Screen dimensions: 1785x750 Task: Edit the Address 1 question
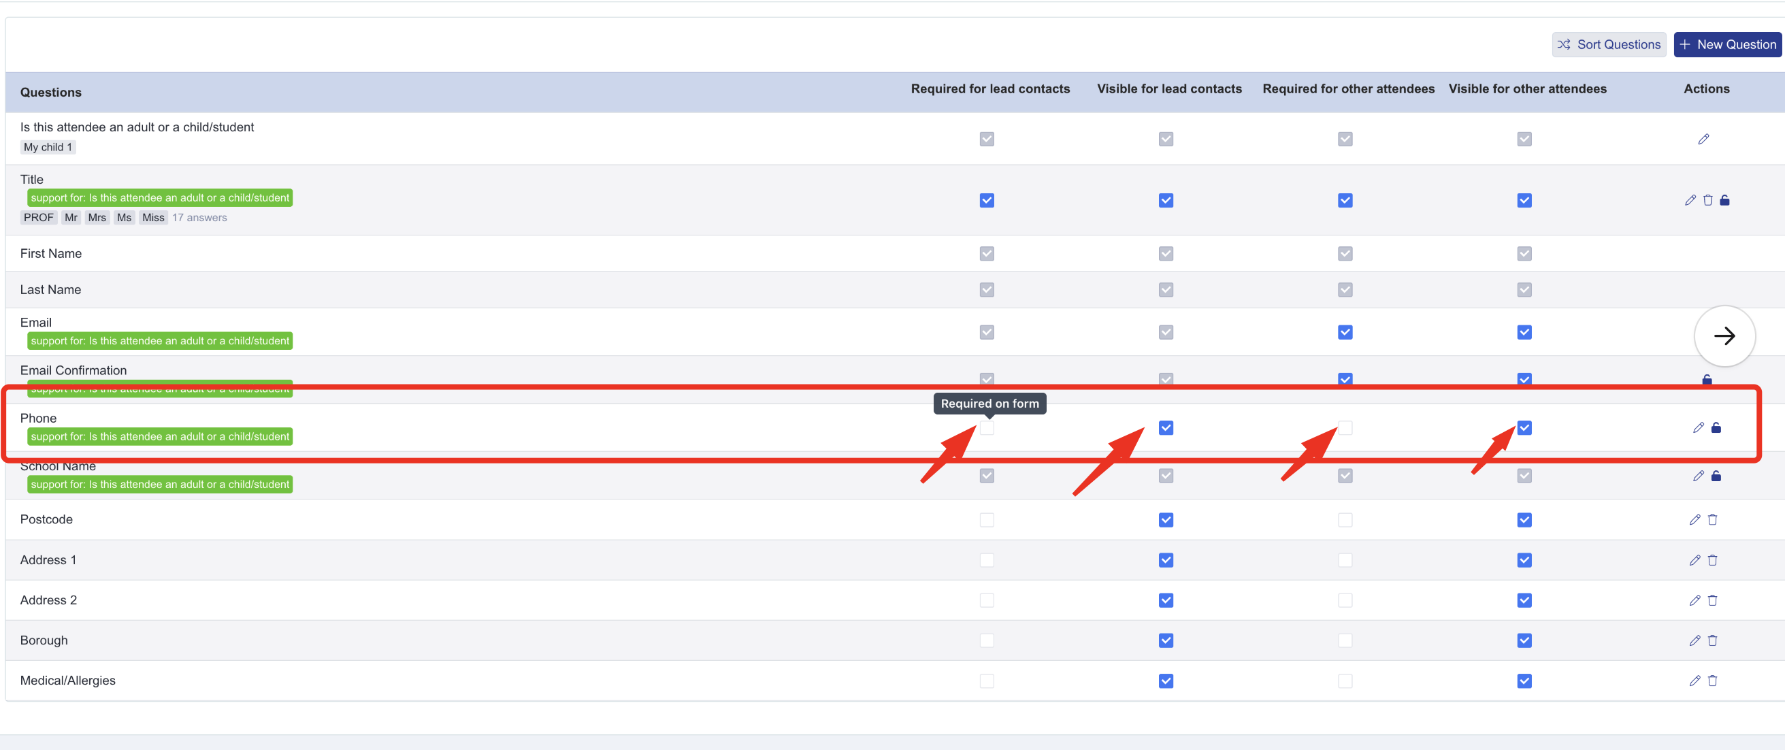coord(1694,560)
